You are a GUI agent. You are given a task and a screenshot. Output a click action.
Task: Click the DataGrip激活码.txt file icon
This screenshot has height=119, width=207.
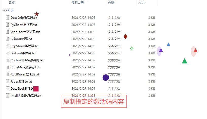8,17
